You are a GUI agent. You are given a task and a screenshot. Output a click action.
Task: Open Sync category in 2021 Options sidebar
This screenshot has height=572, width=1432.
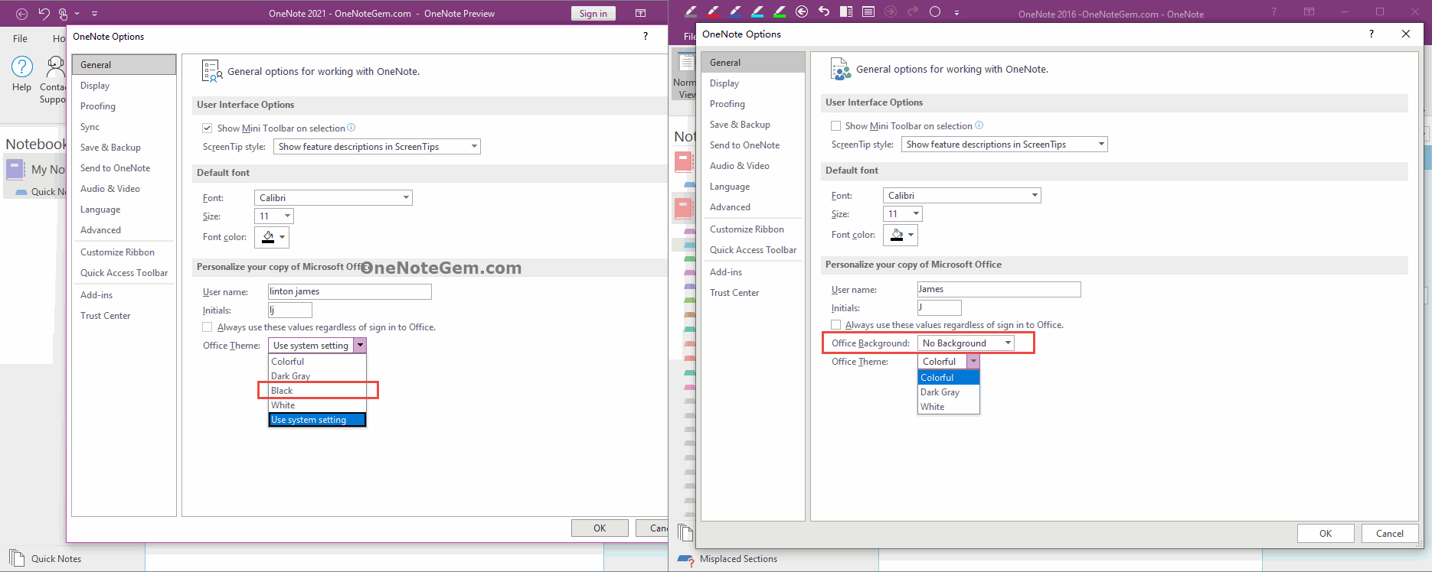(x=123, y=127)
